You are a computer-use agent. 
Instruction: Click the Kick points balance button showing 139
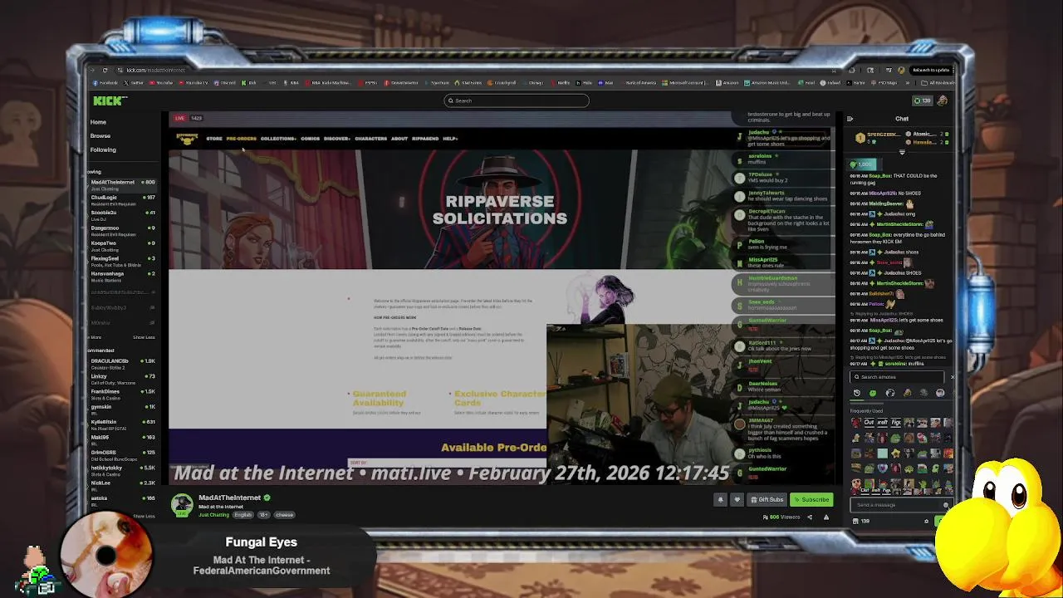[x=923, y=100]
